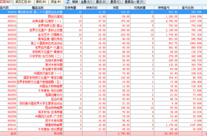Select the 汇总(A) tab
Viewport: 207px width, 138px height.
point(5,2)
